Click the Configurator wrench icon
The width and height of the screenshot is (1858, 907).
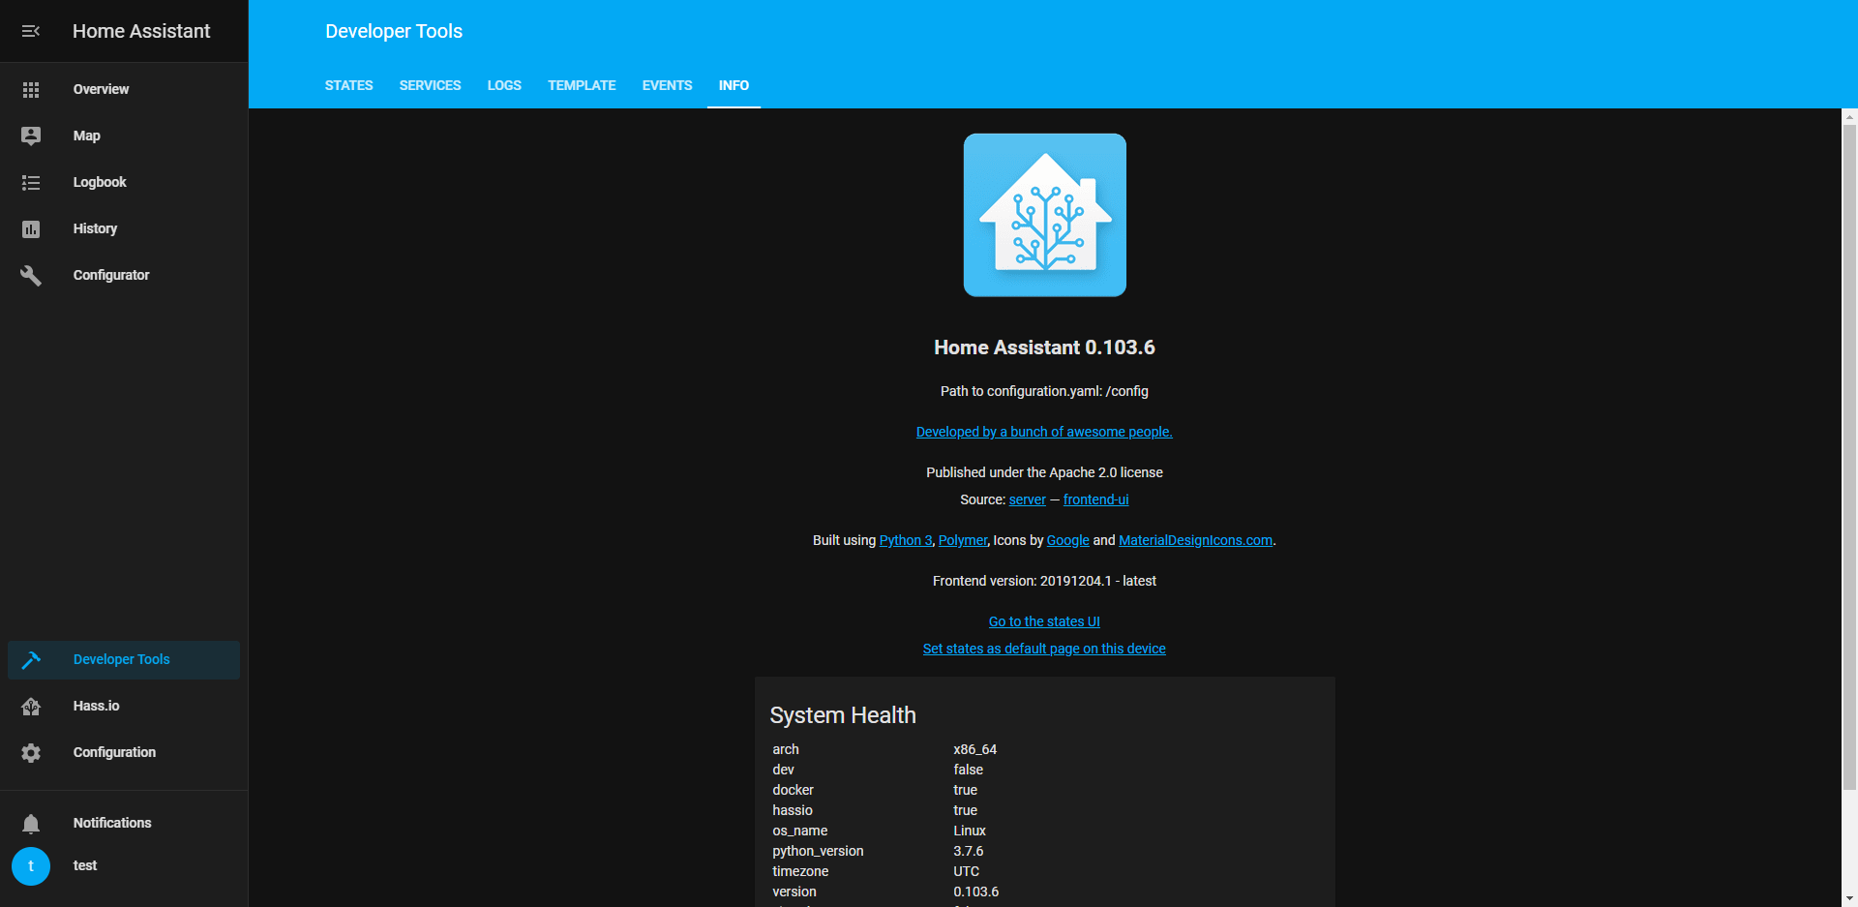31,275
